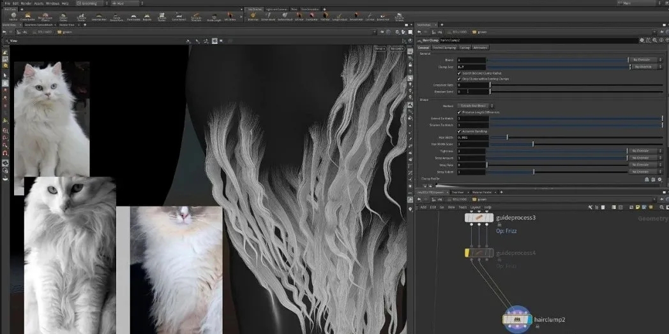The image size is (669, 334).
Task: Open the Blend override dropdown
Action: [645, 60]
